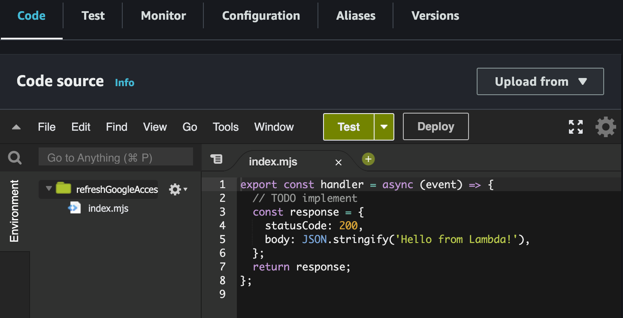Screen dimensions: 623x318
Task: Open the tab list icon beside index.mjs
Action: tap(217, 159)
